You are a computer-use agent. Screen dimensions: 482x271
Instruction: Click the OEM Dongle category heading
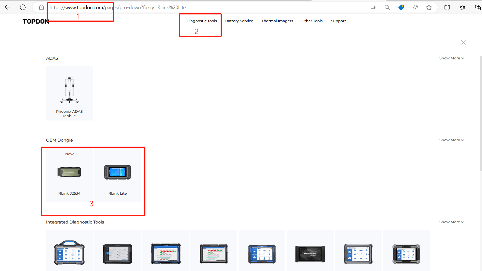click(59, 140)
